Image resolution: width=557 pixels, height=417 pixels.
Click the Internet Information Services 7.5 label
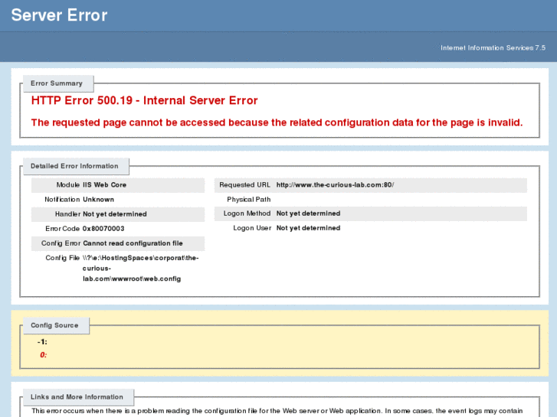click(493, 48)
